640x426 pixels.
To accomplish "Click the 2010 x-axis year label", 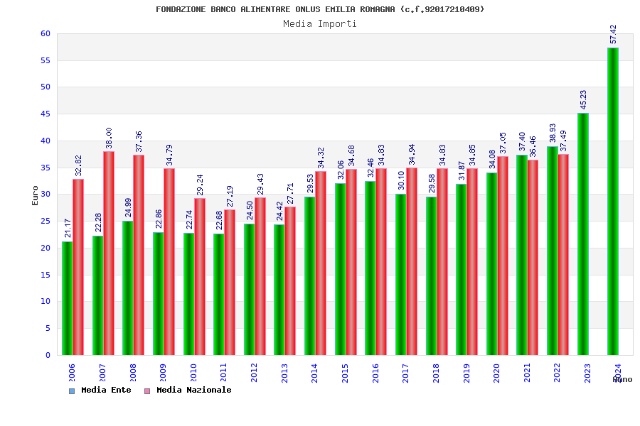I will click(193, 373).
